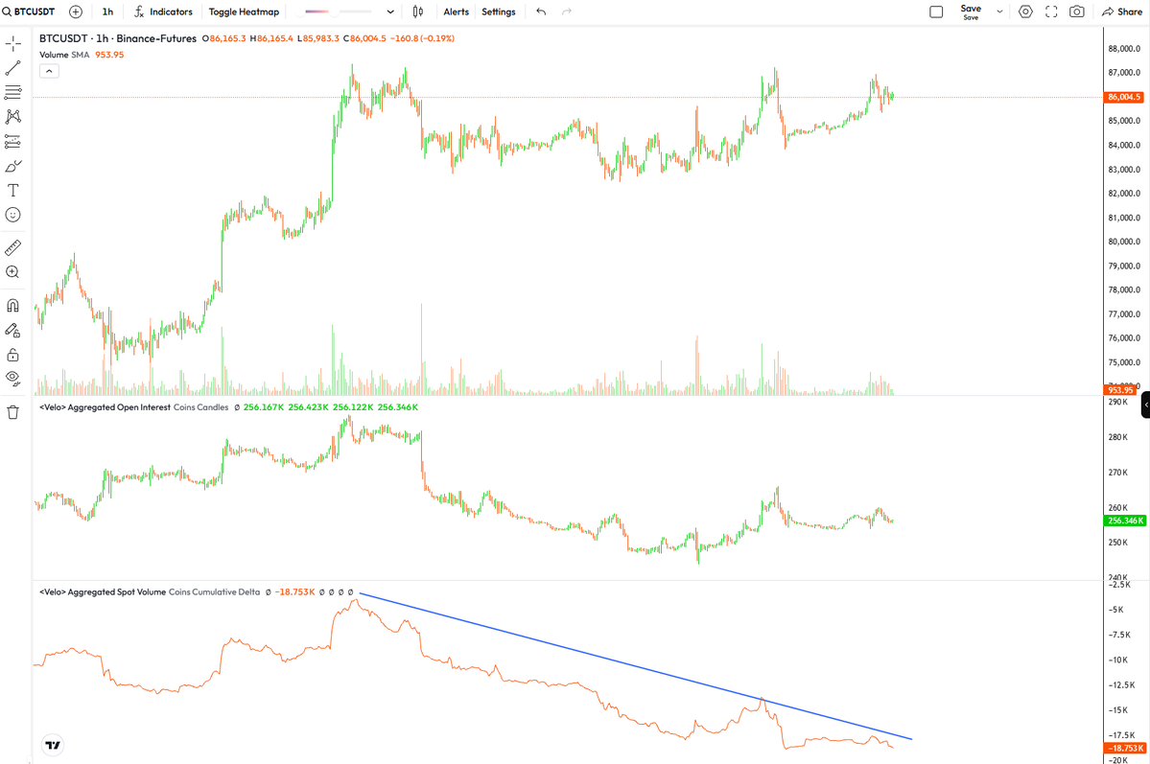Screen dimensions: 1150x764
Task: Open the emoji icons tool
Action: tap(13, 215)
